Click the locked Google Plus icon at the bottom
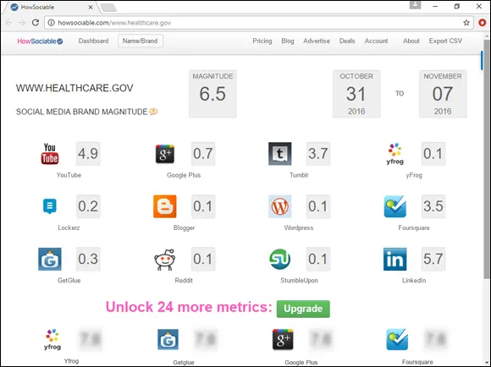This screenshot has height=367, width=491. (283, 339)
